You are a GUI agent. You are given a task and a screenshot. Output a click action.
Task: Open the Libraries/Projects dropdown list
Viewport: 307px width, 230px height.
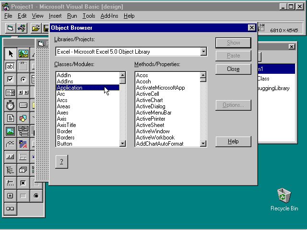click(x=203, y=51)
